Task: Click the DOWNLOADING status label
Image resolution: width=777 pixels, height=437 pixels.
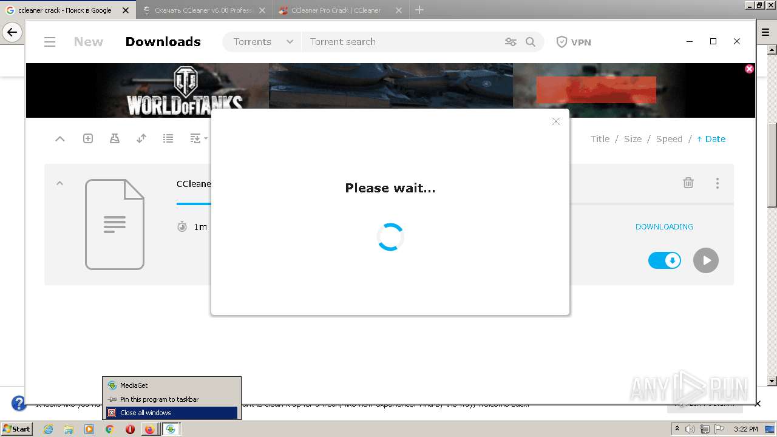Action: coord(664,226)
